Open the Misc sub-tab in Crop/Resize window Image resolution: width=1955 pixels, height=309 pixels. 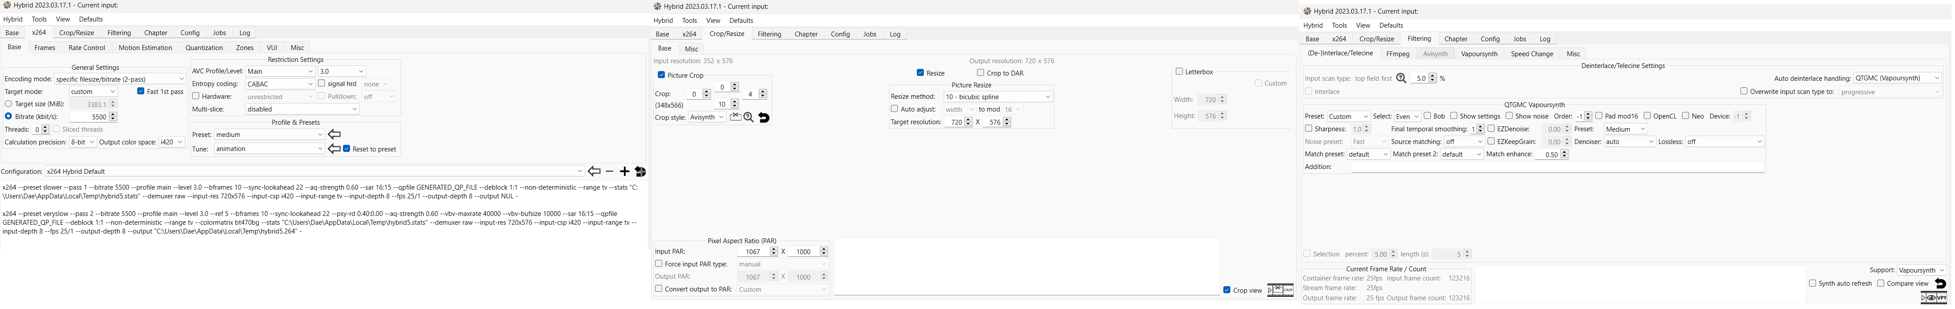tap(691, 49)
